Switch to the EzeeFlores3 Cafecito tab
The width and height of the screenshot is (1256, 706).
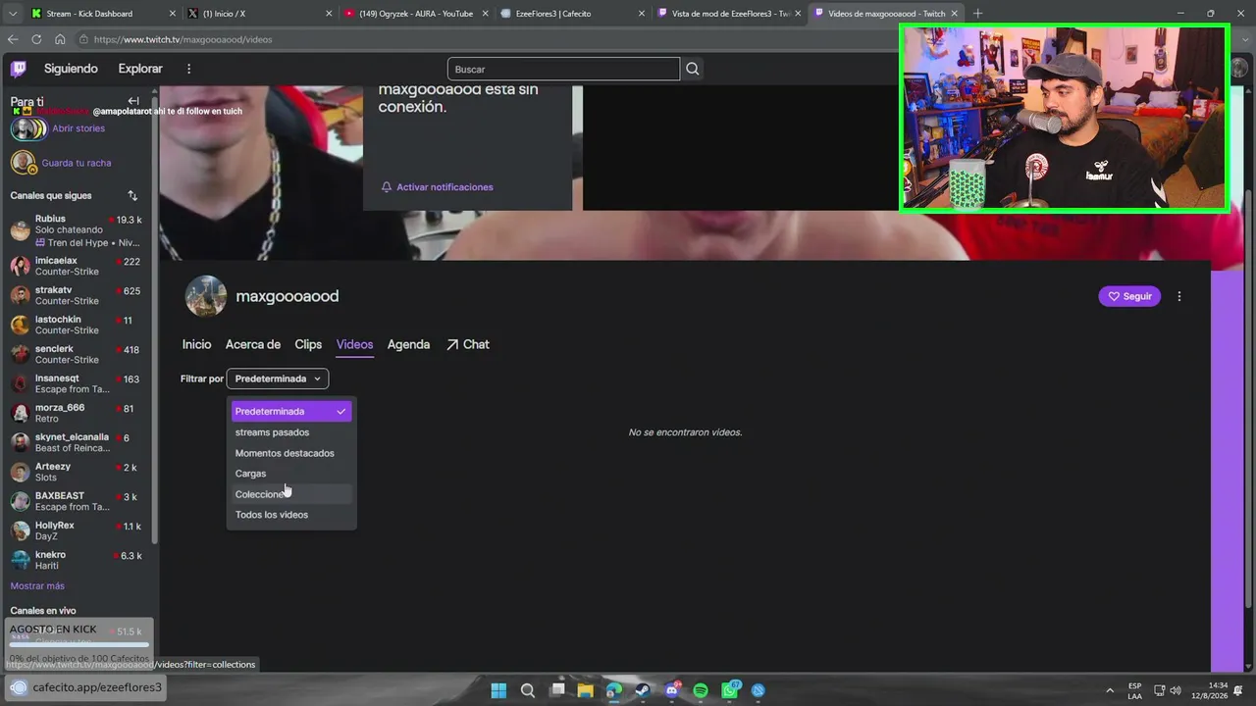(574, 14)
